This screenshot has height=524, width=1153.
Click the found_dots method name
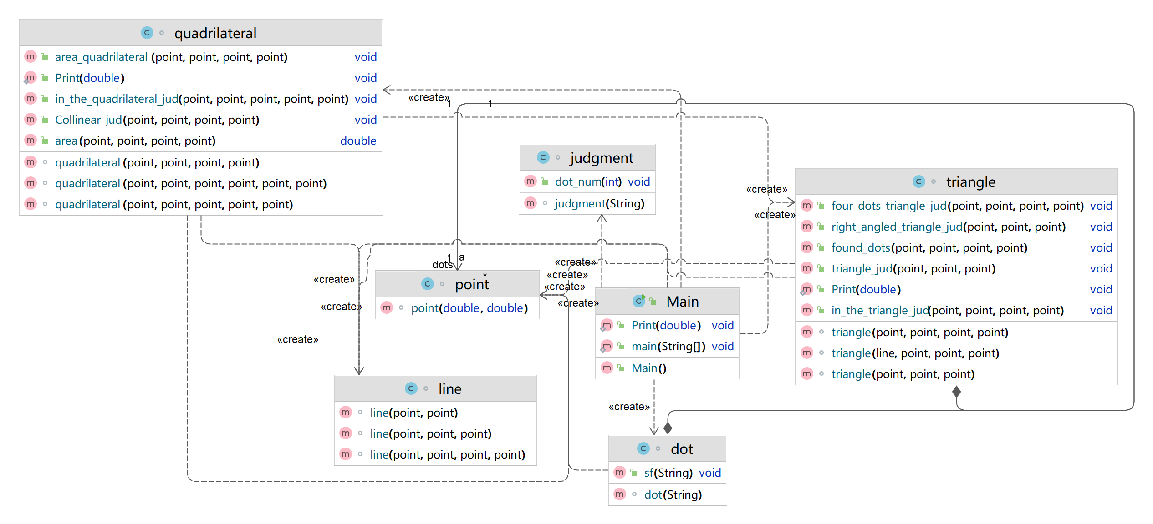click(860, 247)
